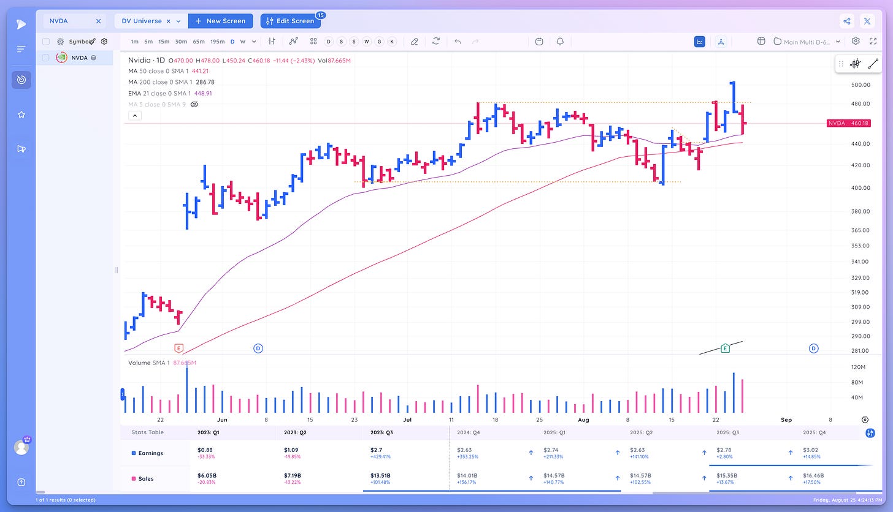Click the Edit Screen button

coord(290,21)
